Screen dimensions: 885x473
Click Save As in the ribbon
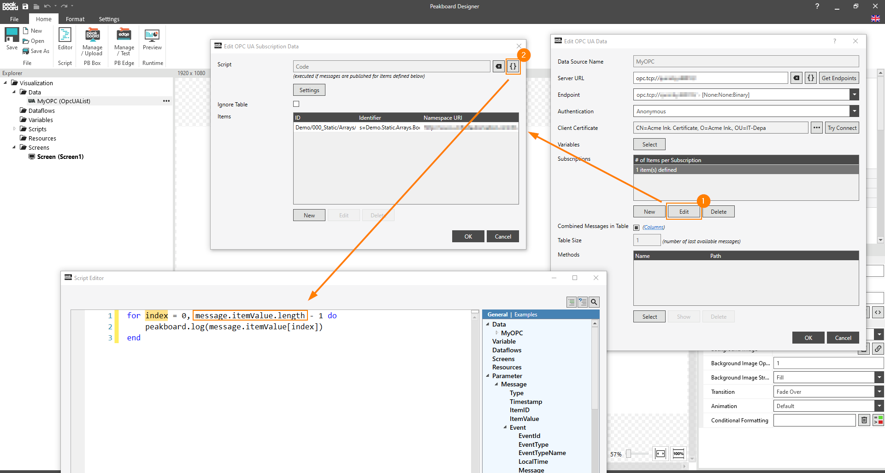click(x=36, y=51)
